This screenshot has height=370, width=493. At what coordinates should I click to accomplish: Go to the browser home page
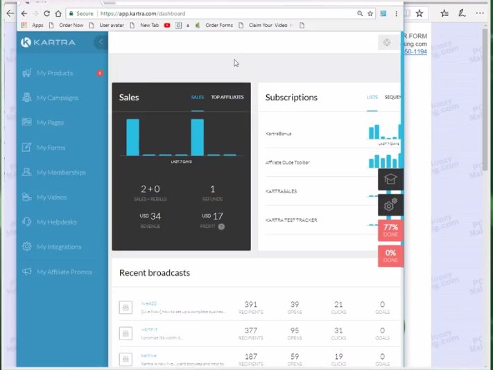tap(58, 13)
